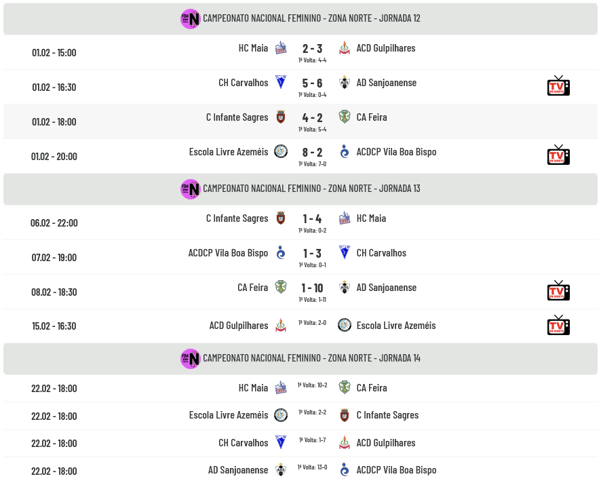Click HC Maia crest in 01.02 15:00 match

coord(281,48)
